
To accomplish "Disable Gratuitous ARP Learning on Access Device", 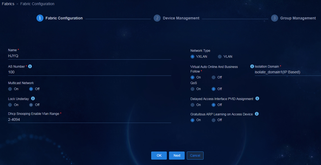I will pos(214,120).
